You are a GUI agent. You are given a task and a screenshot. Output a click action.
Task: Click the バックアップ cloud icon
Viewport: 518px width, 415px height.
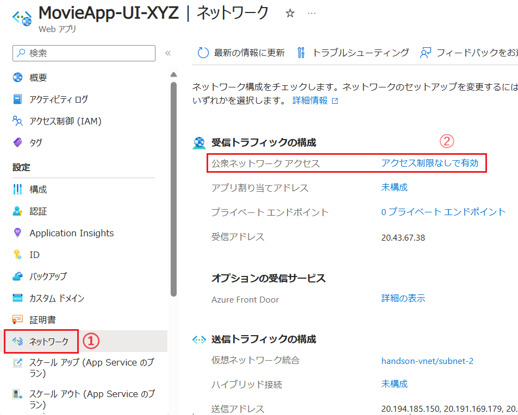(x=17, y=276)
